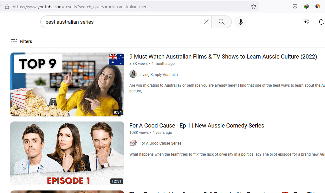Open notifications bell icon

pos(321,22)
